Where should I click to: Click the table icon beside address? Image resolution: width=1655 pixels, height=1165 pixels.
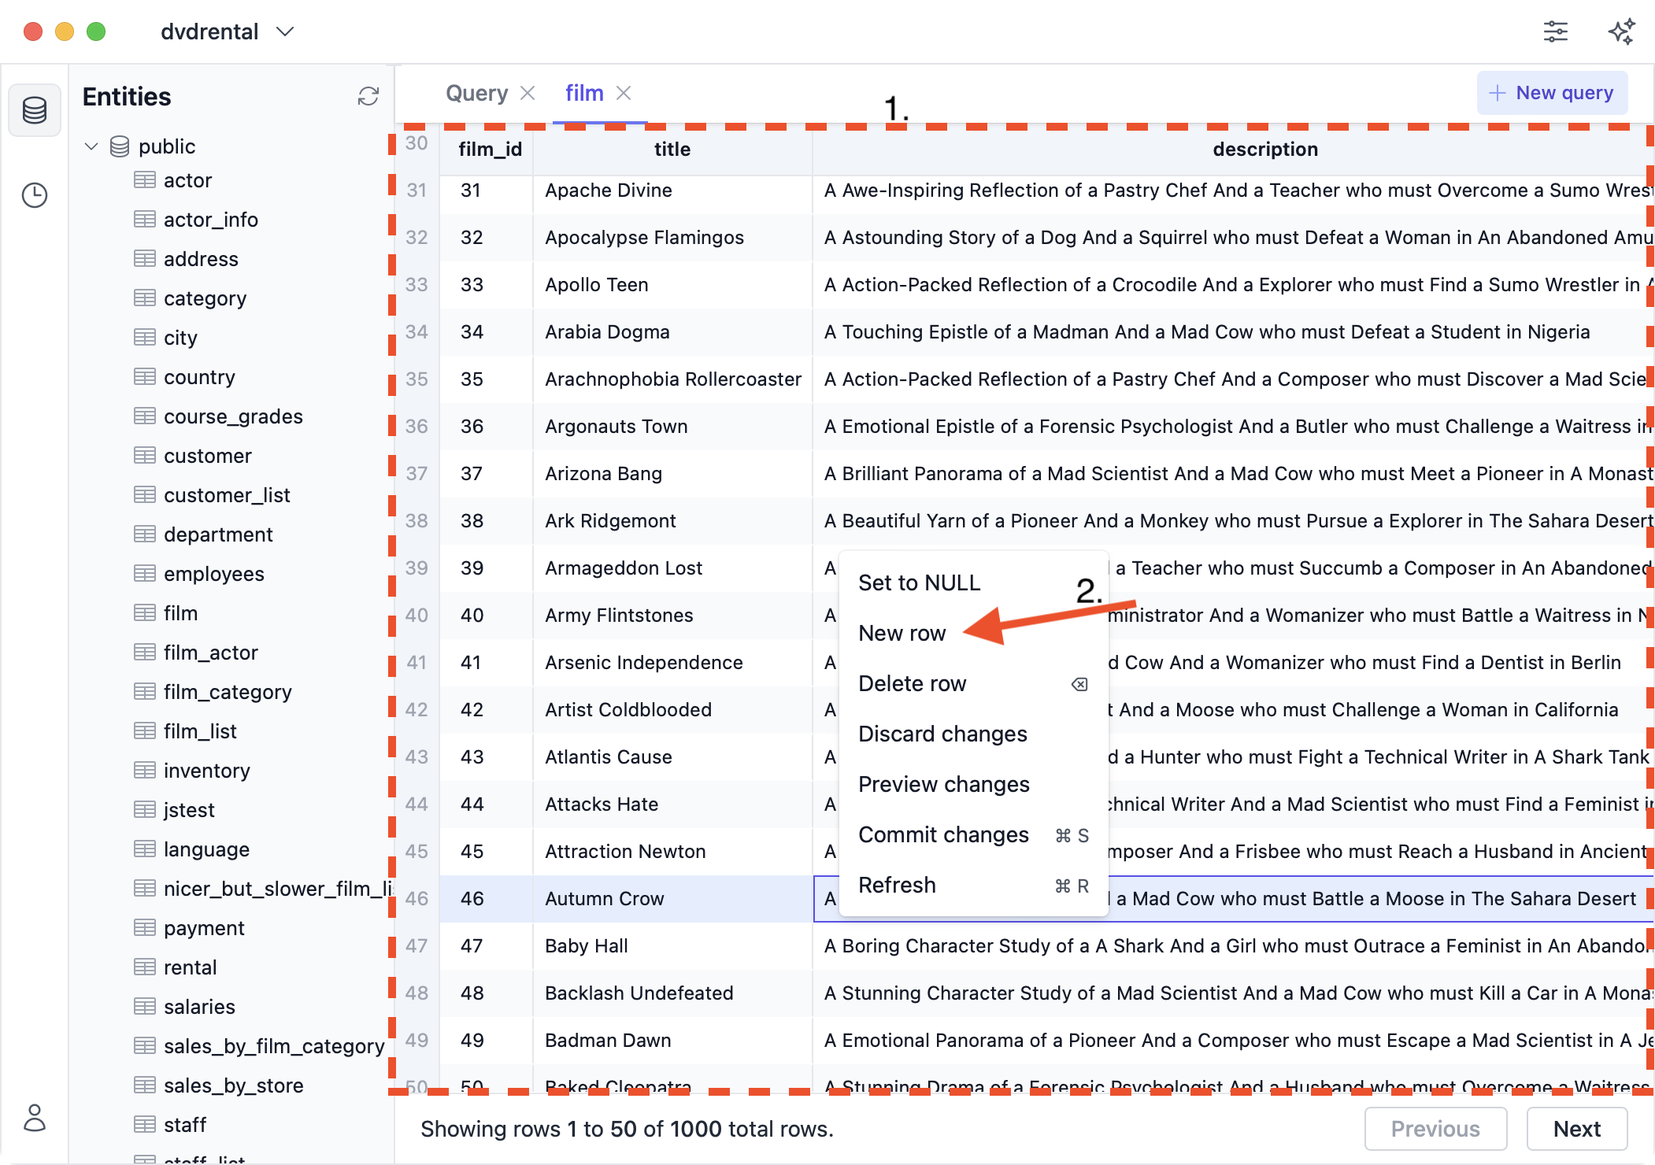(x=145, y=258)
